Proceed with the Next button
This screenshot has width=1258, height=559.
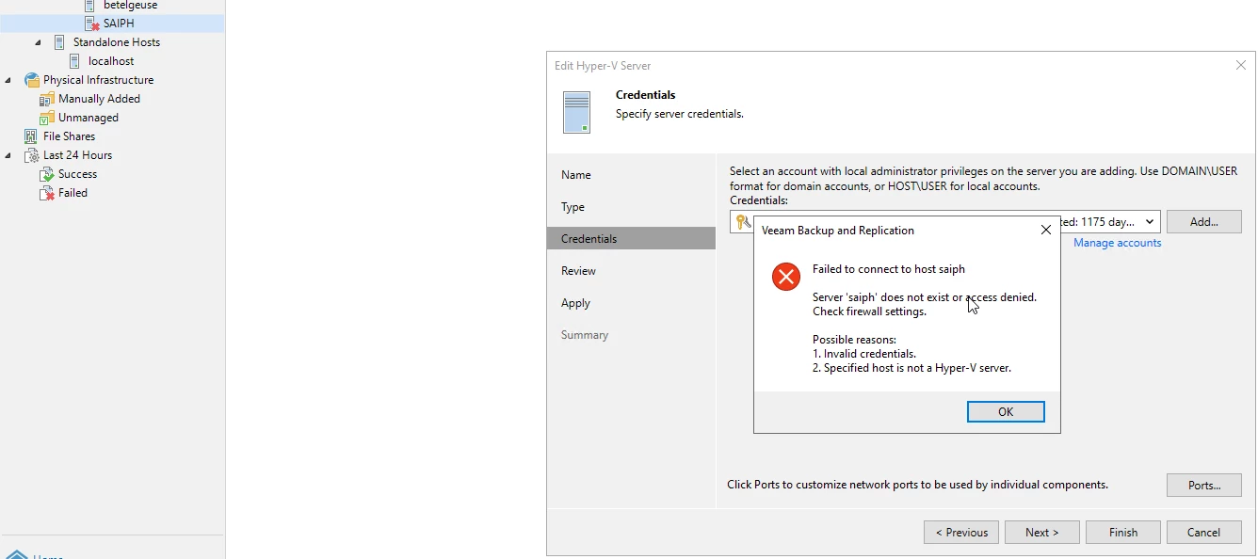[x=1041, y=533]
